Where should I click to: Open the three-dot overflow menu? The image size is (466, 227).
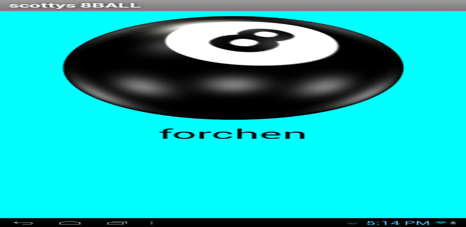[152, 222]
